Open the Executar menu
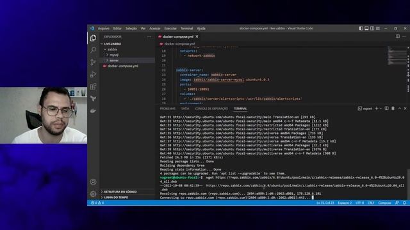Screen dimensions: 410x230 [x=170, y=28]
